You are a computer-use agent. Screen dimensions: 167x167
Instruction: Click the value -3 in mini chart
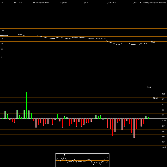point(107,162)
